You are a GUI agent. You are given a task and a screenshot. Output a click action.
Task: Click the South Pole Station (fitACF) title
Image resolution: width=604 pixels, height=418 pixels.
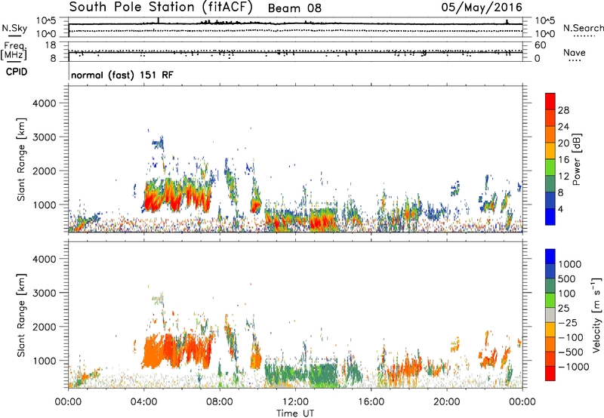click(161, 7)
